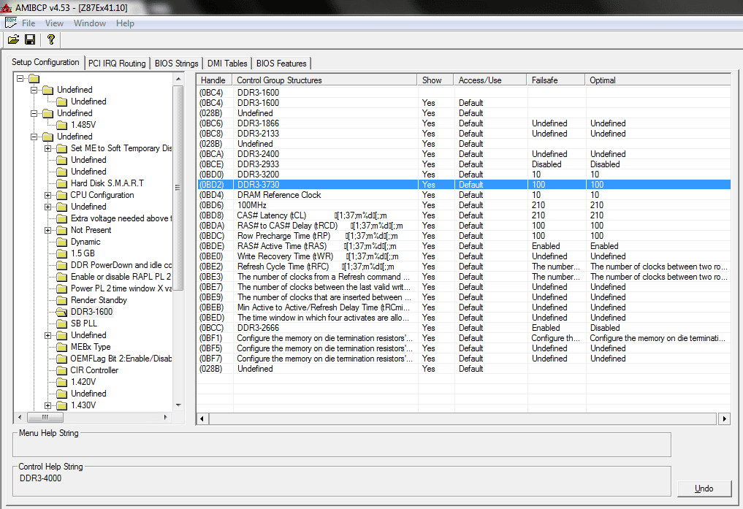Screen dimensions: 743x509
Task: Select the DDR3-2933 row
Action: click(463, 164)
